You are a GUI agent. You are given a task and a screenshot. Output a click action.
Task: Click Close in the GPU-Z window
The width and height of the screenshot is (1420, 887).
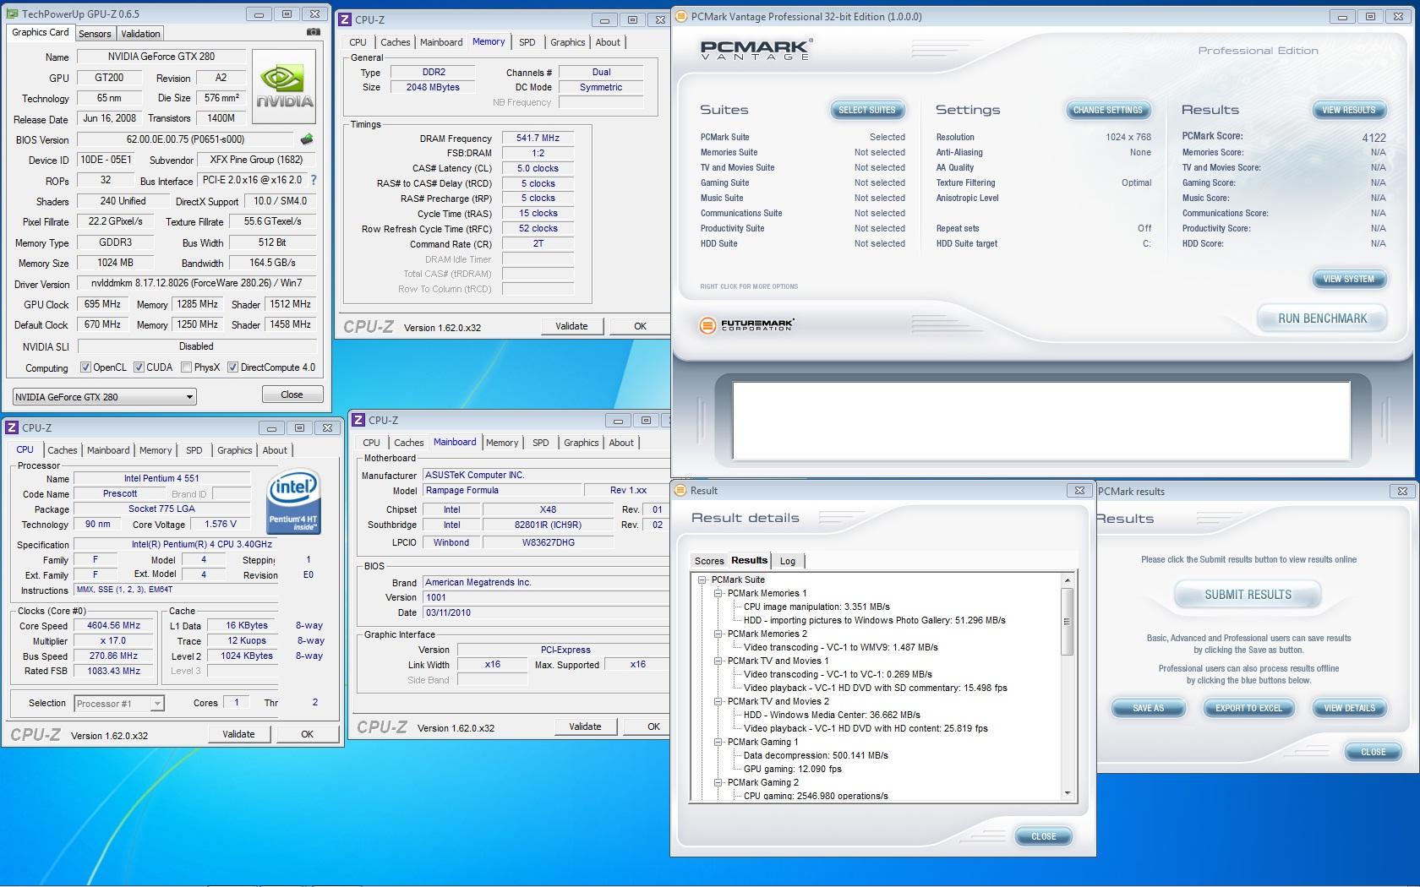[x=292, y=395]
